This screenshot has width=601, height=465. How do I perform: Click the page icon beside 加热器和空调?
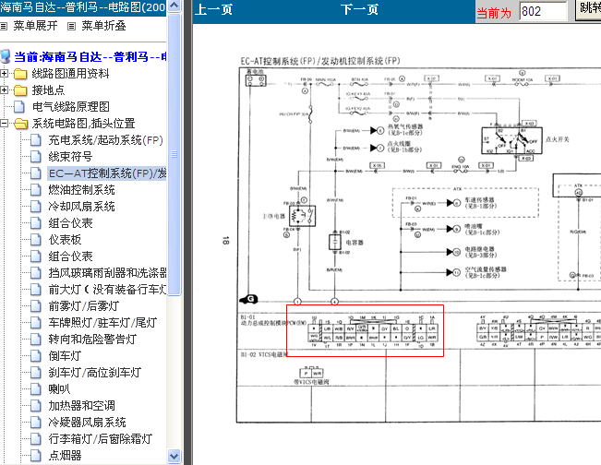[x=36, y=406]
